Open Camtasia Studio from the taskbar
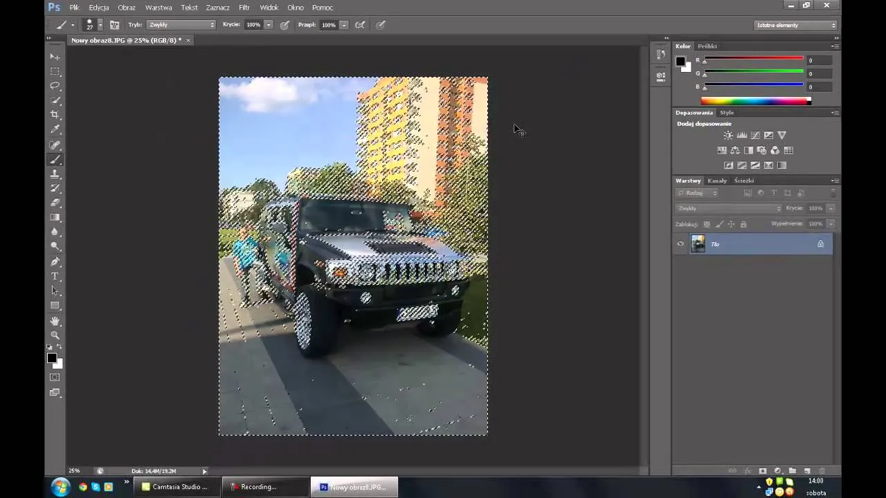This screenshot has width=886, height=498. click(174, 487)
